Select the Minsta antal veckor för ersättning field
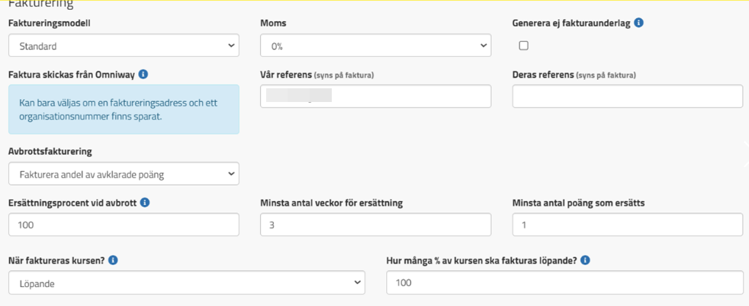Image resolution: width=749 pixels, height=306 pixels. point(375,225)
